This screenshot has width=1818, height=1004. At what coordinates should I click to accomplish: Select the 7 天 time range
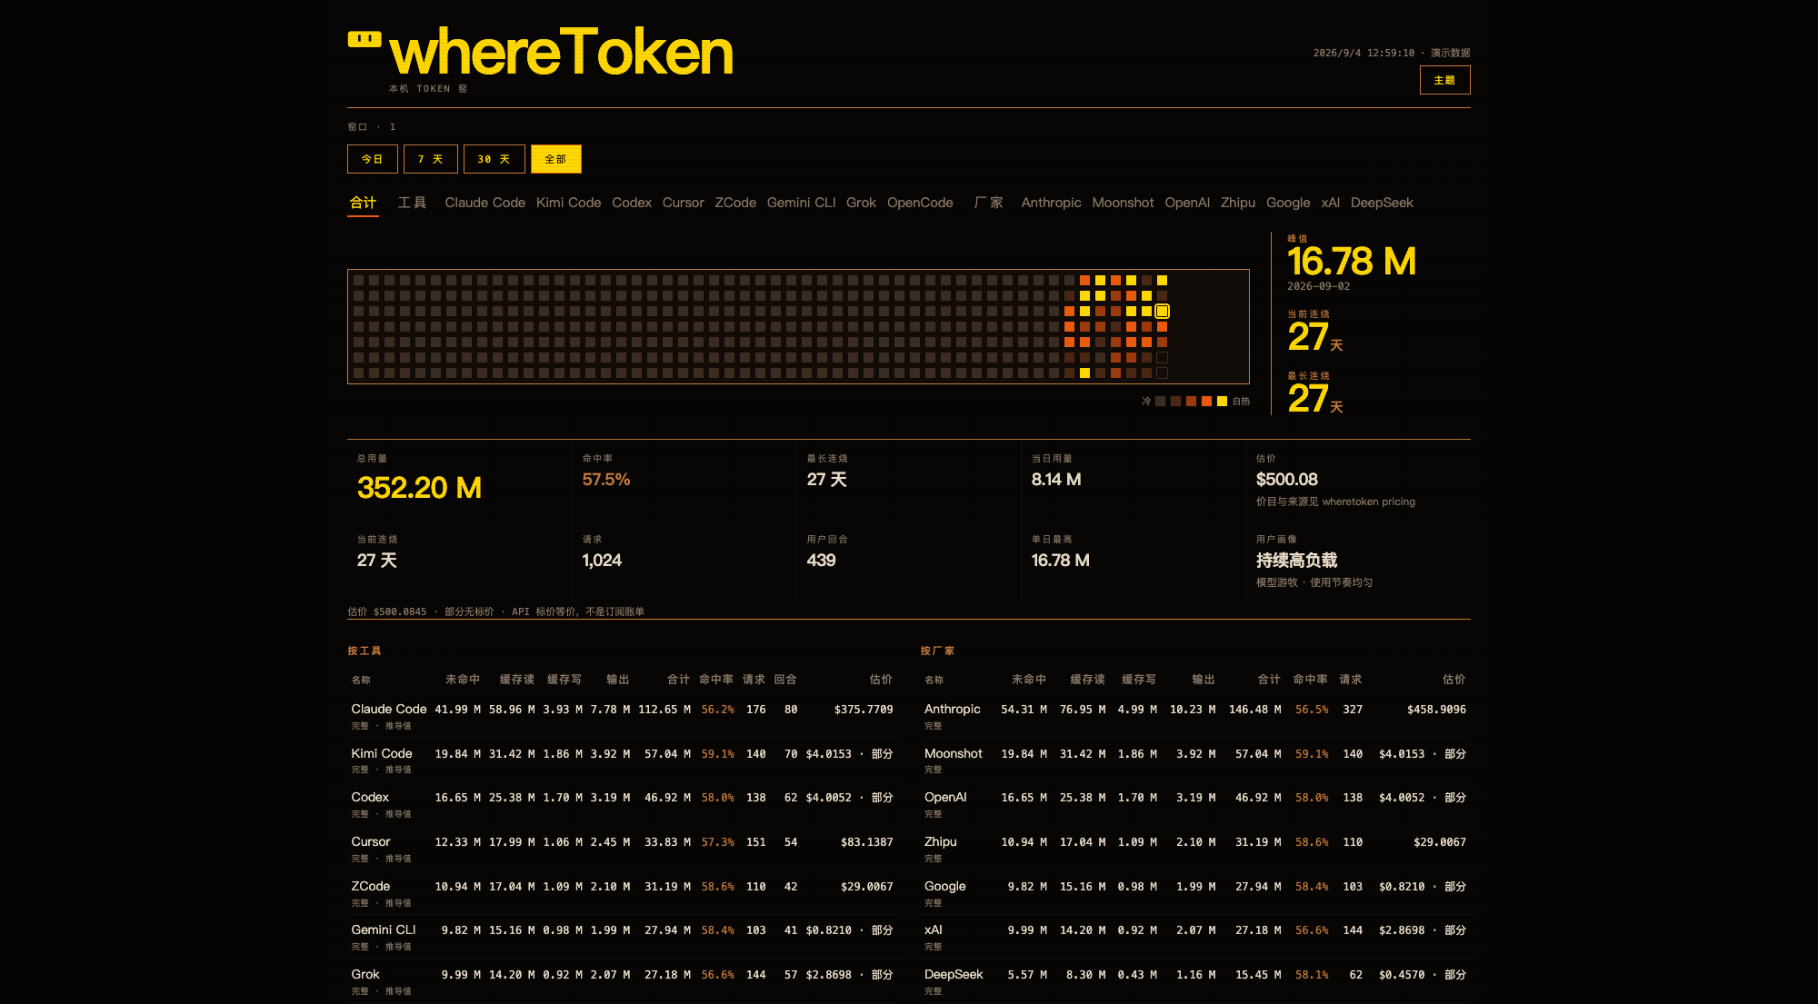coord(431,159)
